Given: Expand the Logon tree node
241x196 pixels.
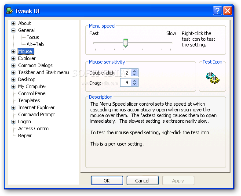Looking at the screenshot, I should point(13,121).
